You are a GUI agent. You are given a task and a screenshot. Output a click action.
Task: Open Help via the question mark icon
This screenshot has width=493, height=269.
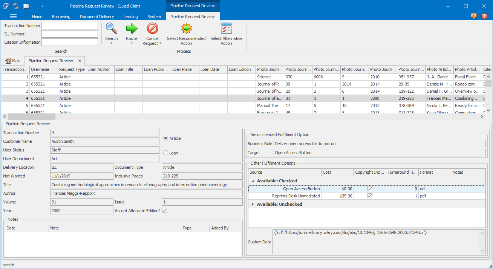(484, 16)
